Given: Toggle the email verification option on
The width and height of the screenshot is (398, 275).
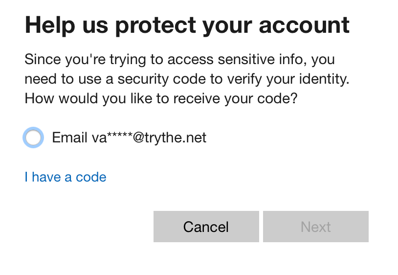Looking at the screenshot, I should (x=33, y=138).
